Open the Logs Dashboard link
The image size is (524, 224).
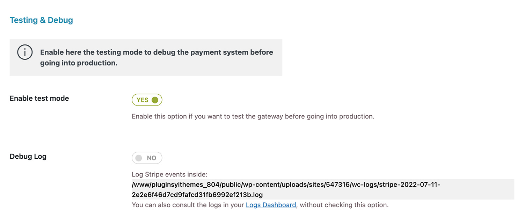click(271, 205)
